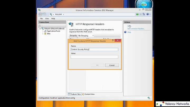Viewport: 190px width, 107px height.
Task: Open the Group by No Grouping dropdown
Action: click(86, 36)
